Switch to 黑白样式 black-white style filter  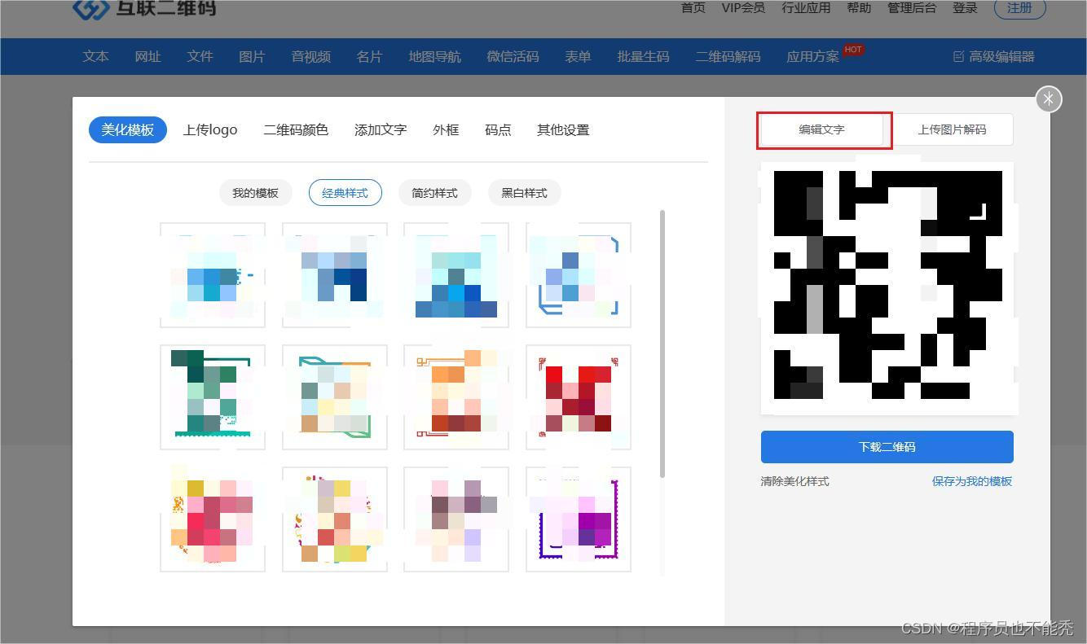[x=524, y=193]
